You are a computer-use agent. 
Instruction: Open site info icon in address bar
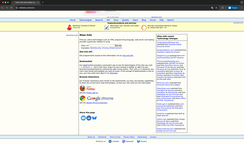click(x=17, y=8)
